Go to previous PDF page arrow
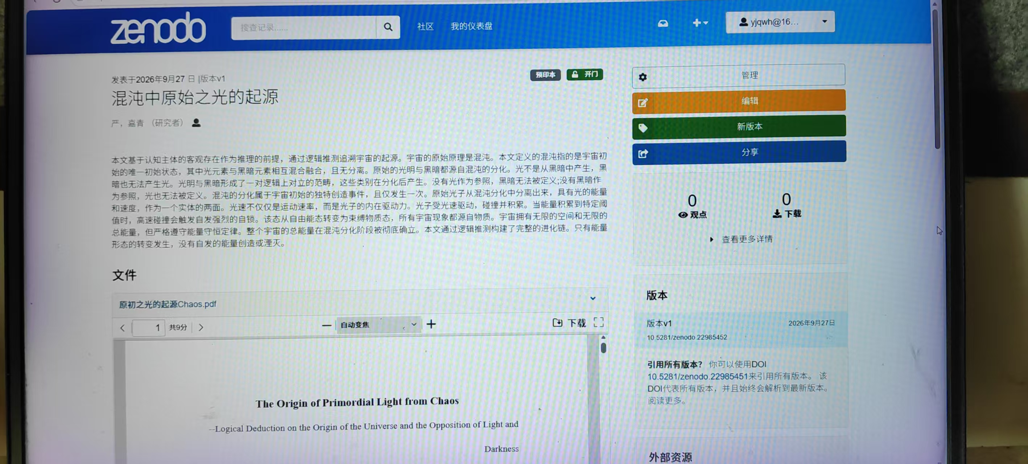Image resolution: width=1028 pixels, height=464 pixels. pyautogui.click(x=123, y=328)
